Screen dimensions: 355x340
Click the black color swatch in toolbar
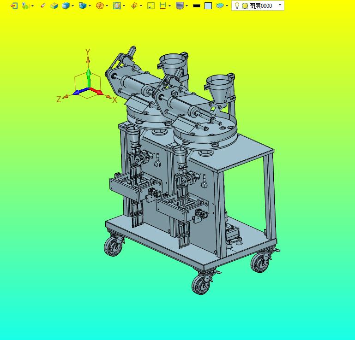197,6
